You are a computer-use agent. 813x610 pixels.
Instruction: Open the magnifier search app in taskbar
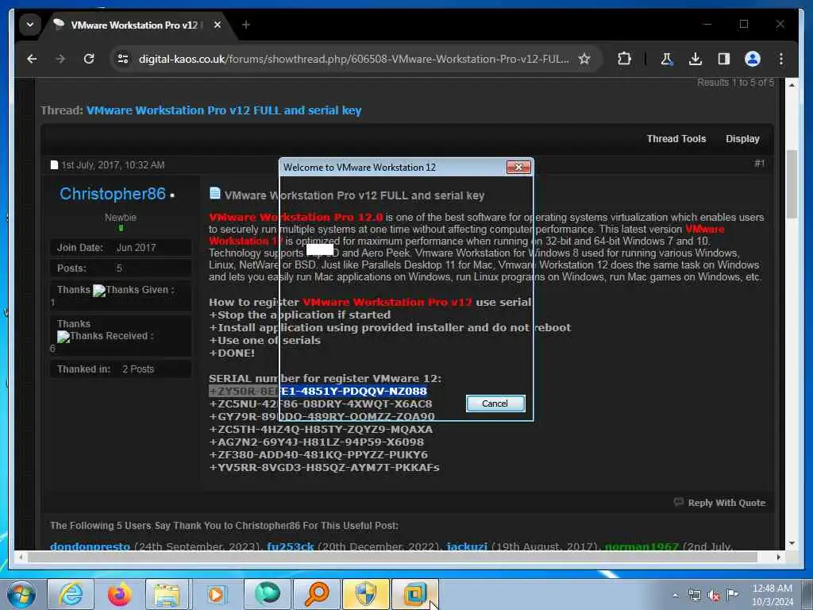coord(316,594)
